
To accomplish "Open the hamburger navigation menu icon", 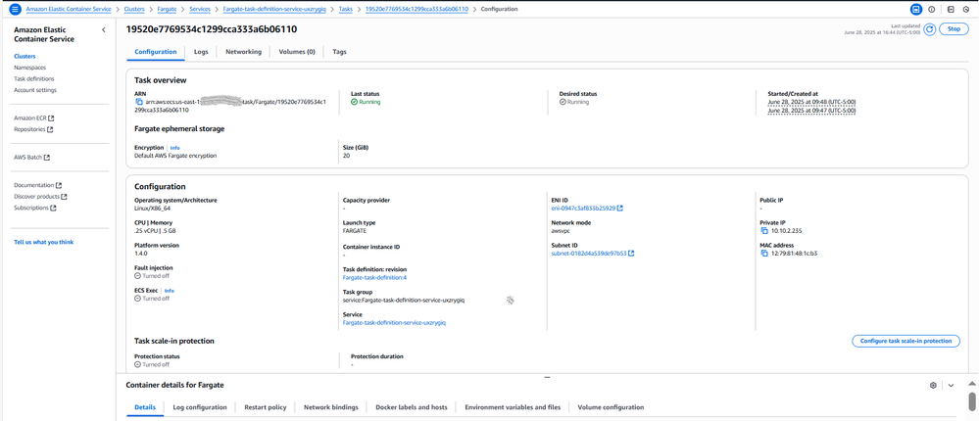I will point(15,10).
